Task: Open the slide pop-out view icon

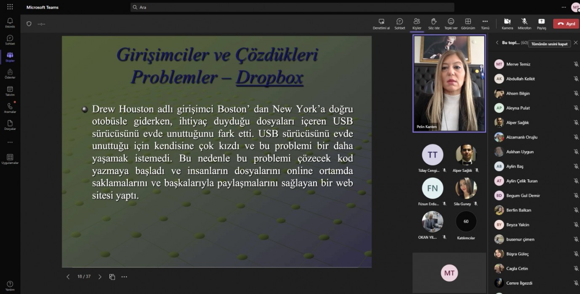Action: (x=112, y=277)
